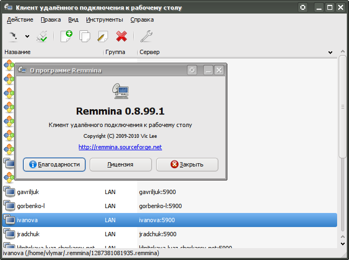Open the dropdown arrow beside Connect
Viewport: 349px width, 260px height.
point(27,36)
